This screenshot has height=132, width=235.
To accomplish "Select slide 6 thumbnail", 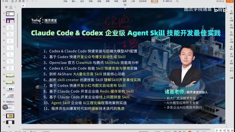I will coord(10,41).
